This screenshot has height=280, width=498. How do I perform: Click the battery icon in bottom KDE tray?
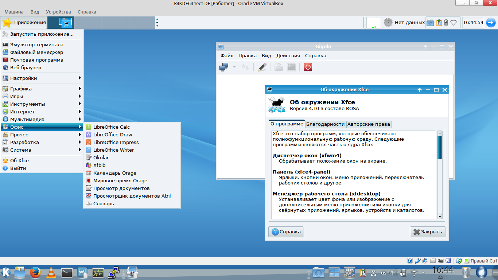pos(404,273)
